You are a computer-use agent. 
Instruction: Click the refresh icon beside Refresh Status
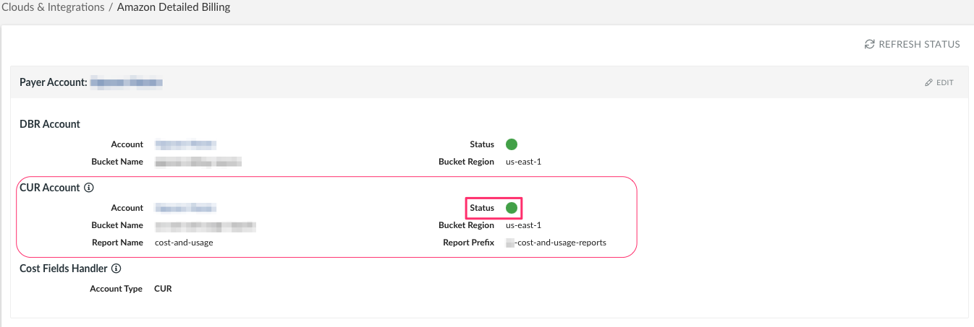pyautogui.click(x=870, y=45)
